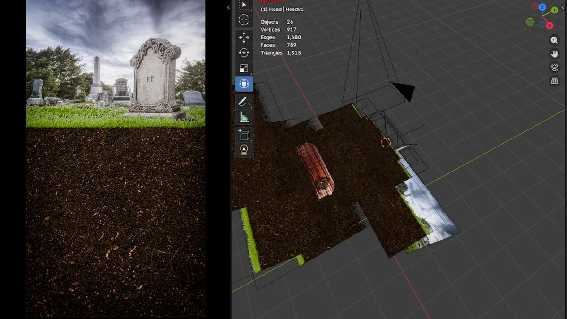This screenshot has height=319, width=567.
Task: Select the Cursor tool in toolbar
Action: 244,19
